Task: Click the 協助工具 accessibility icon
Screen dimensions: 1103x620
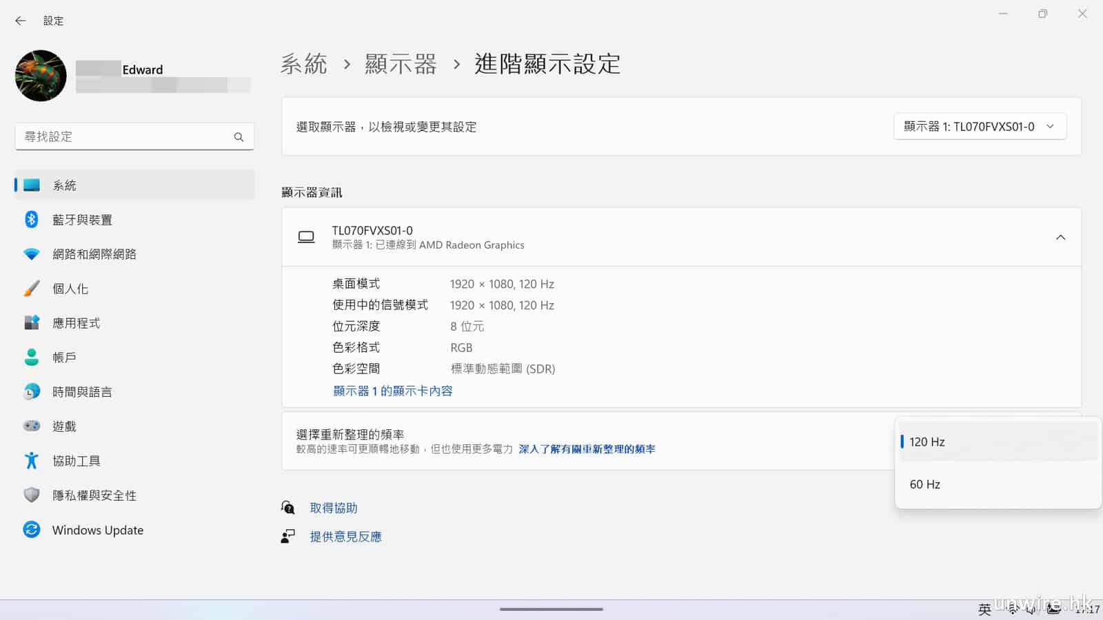Action: pyautogui.click(x=32, y=461)
